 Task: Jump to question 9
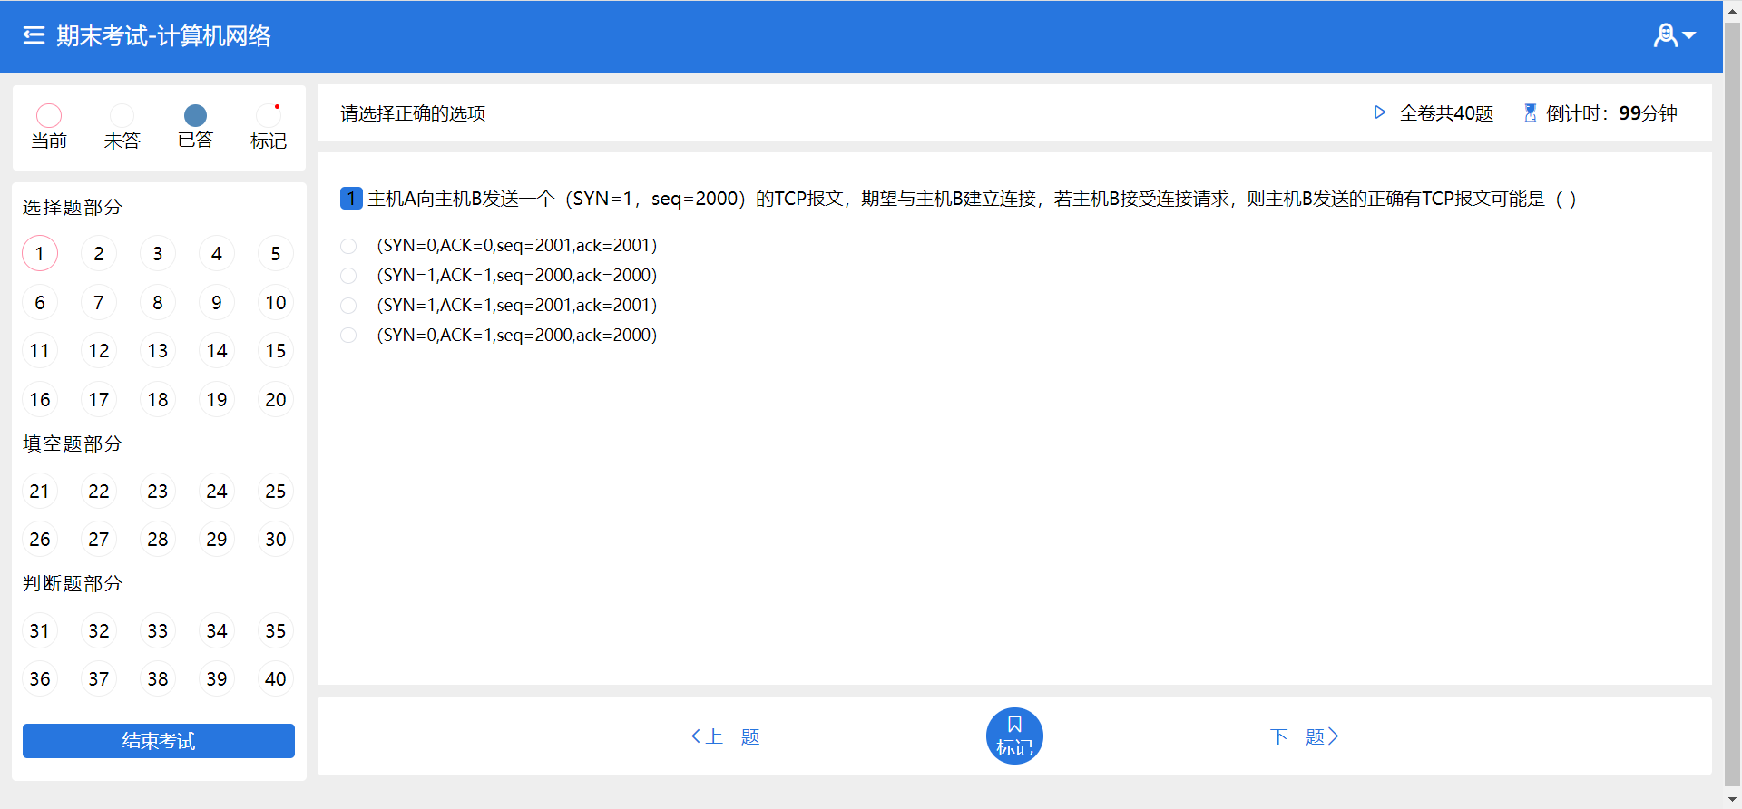217,302
